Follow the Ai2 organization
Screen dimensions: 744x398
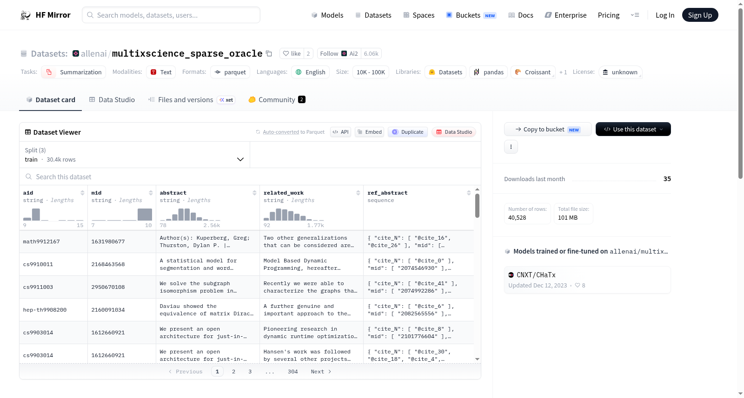coord(339,53)
